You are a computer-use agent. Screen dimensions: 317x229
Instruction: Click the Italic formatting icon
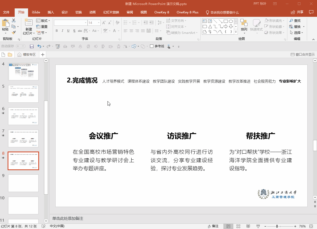point(63,31)
